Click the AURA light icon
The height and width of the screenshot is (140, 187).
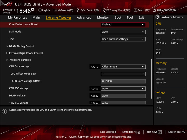tap(155, 10)
